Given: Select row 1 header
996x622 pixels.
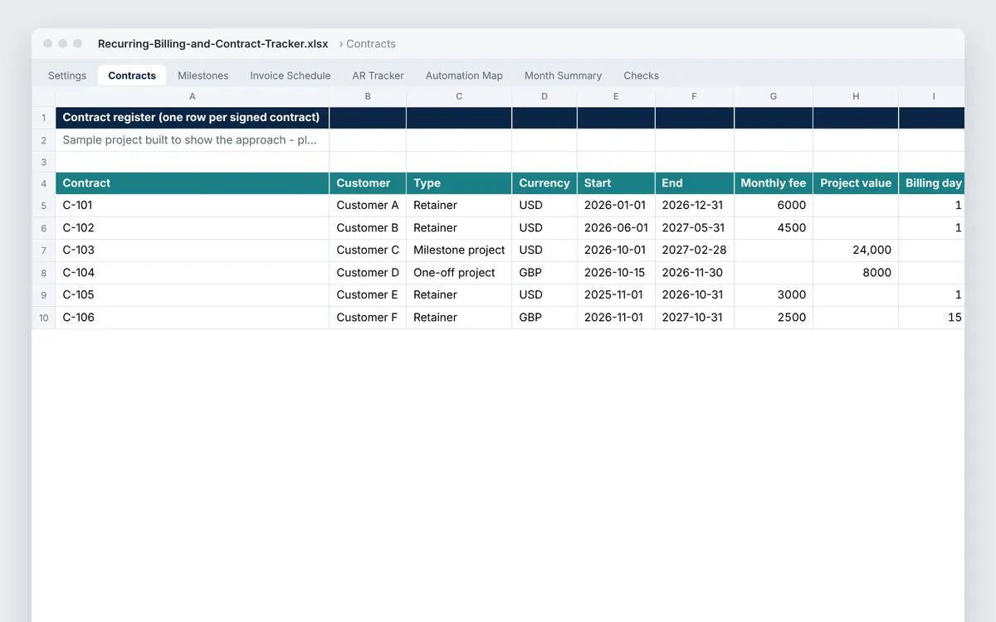Looking at the screenshot, I should tap(44, 118).
